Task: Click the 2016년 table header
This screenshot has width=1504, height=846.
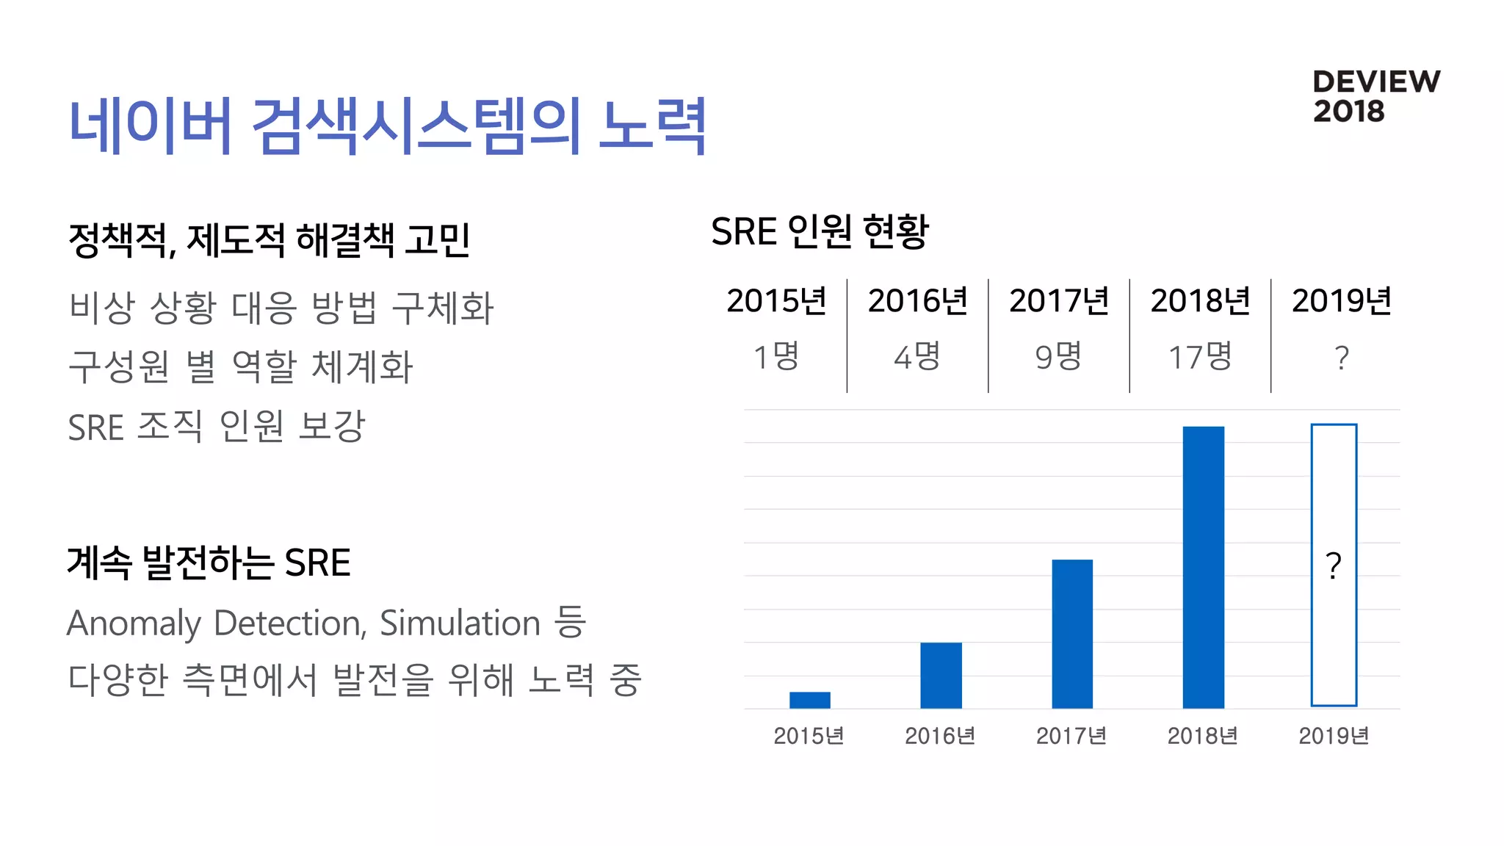Action: [917, 300]
